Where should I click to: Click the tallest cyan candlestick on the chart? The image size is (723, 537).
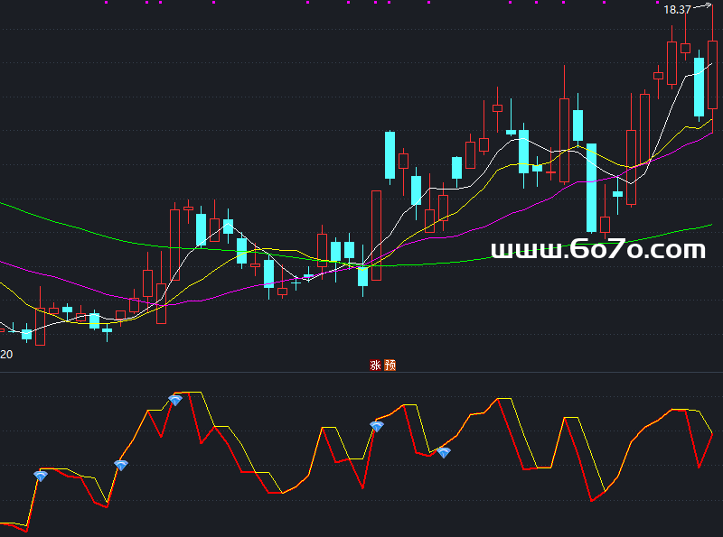(591, 187)
